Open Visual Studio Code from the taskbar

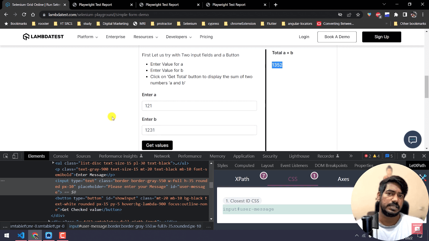[21, 235]
